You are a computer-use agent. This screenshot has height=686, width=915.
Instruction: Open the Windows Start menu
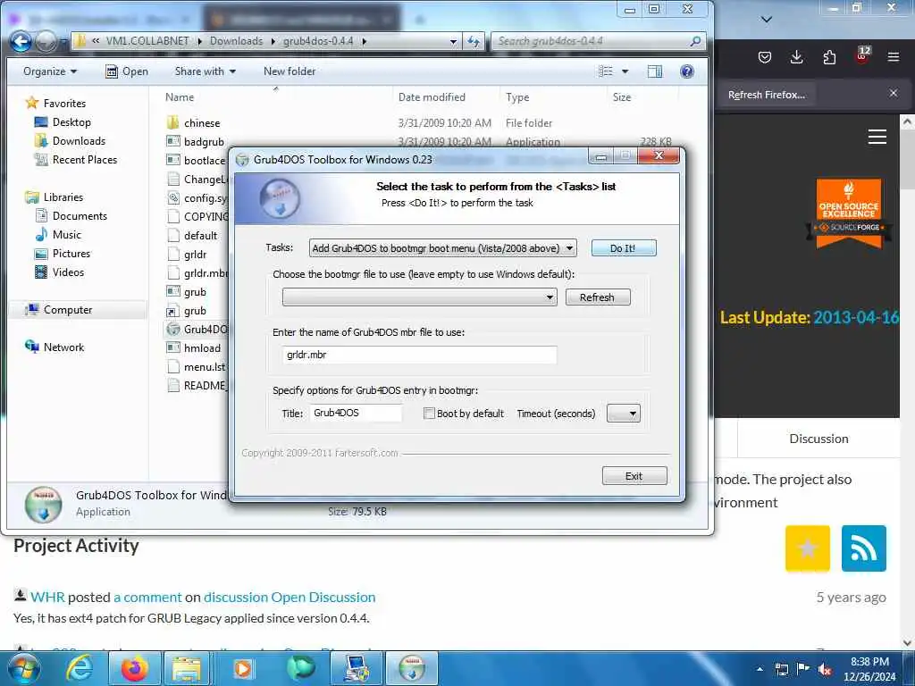tap(22, 668)
